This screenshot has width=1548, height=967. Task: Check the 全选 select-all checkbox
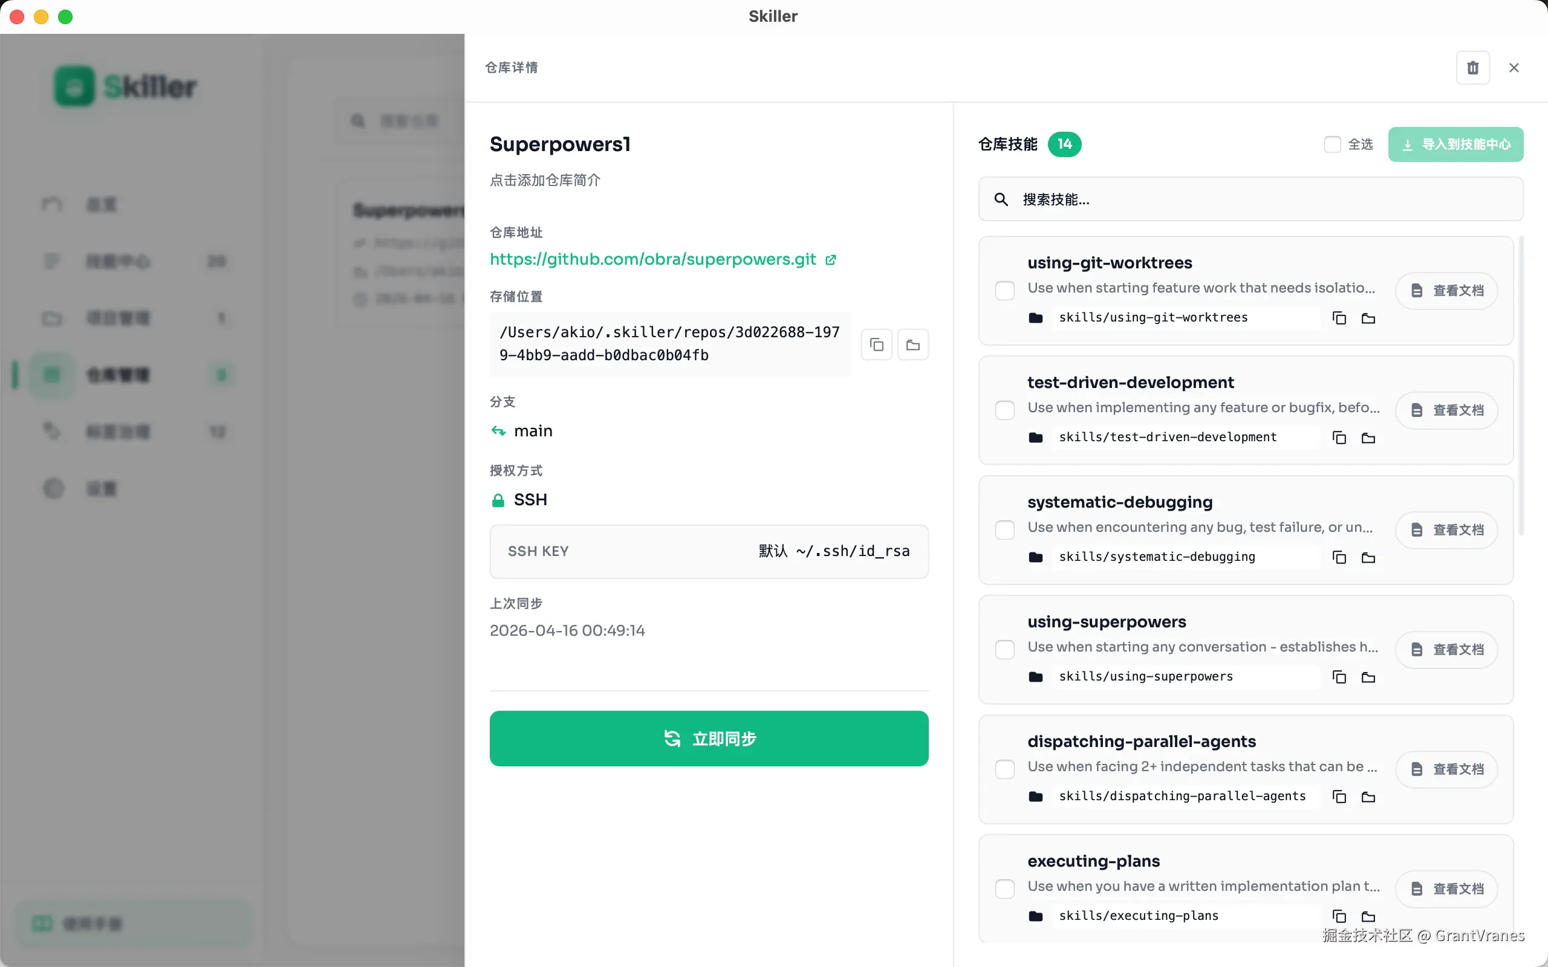click(1333, 144)
